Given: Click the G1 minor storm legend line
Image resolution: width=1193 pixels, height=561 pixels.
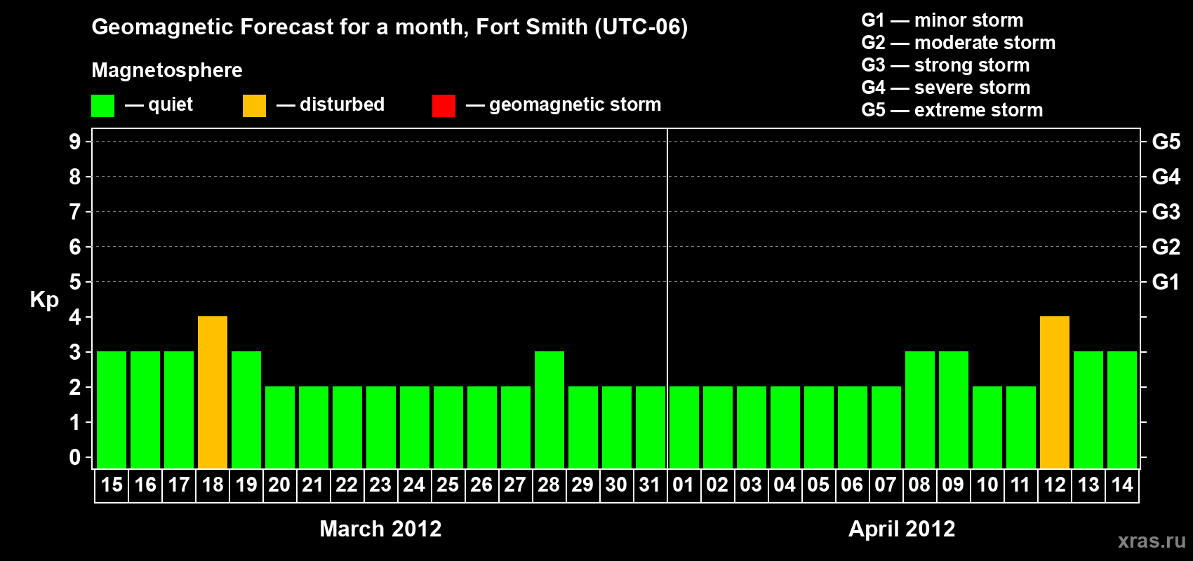Looking at the screenshot, I should click(942, 20).
